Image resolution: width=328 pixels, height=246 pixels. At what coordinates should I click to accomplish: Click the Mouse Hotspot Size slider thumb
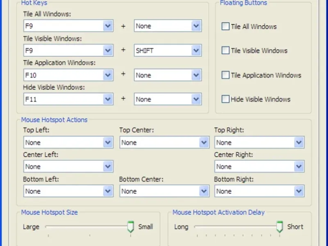pyautogui.click(x=131, y=227)
